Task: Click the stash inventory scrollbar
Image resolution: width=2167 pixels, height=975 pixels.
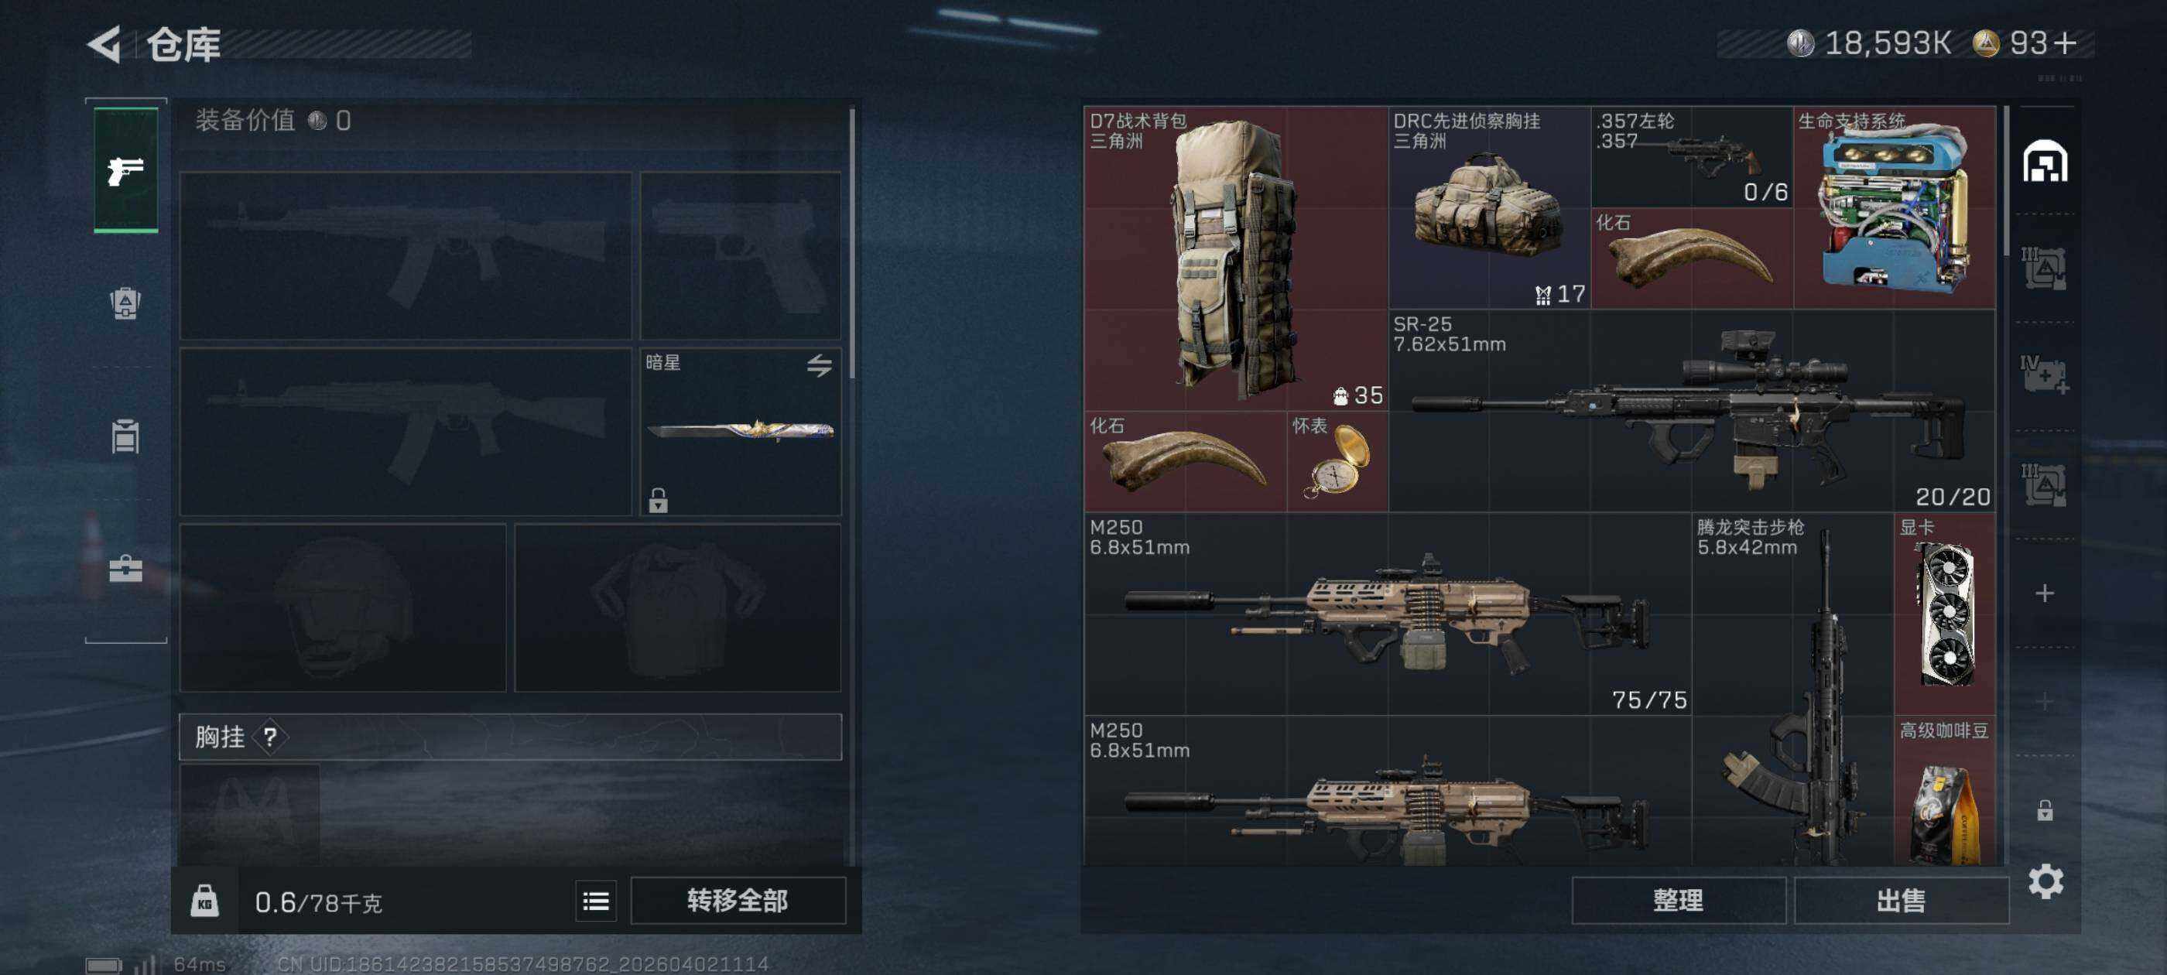Action: coord(2006,180)
